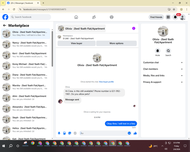Show hidden system tray icons

pyautogui.click(x=162, y=146)
